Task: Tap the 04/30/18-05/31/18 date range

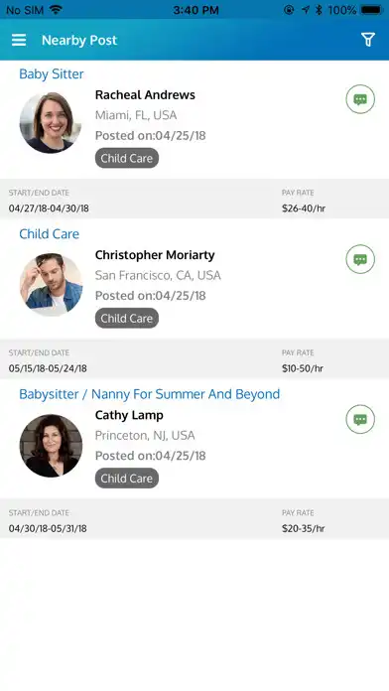Action: (48, 528)
